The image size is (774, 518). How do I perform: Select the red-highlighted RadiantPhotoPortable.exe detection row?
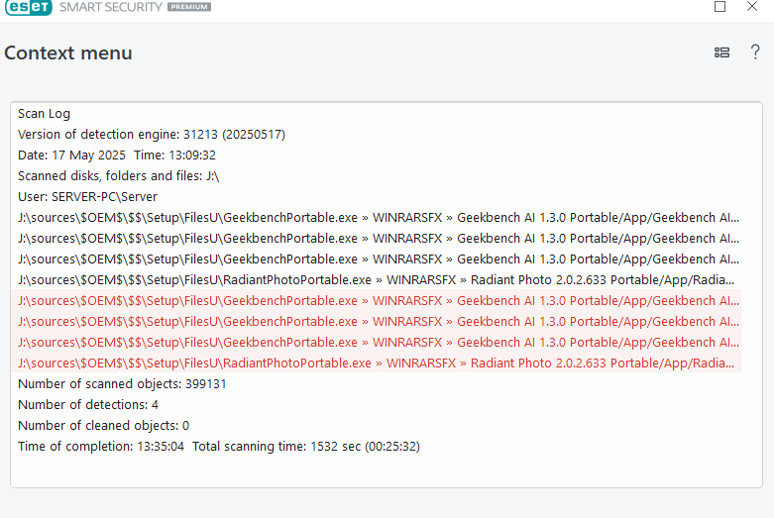(377, 363)
